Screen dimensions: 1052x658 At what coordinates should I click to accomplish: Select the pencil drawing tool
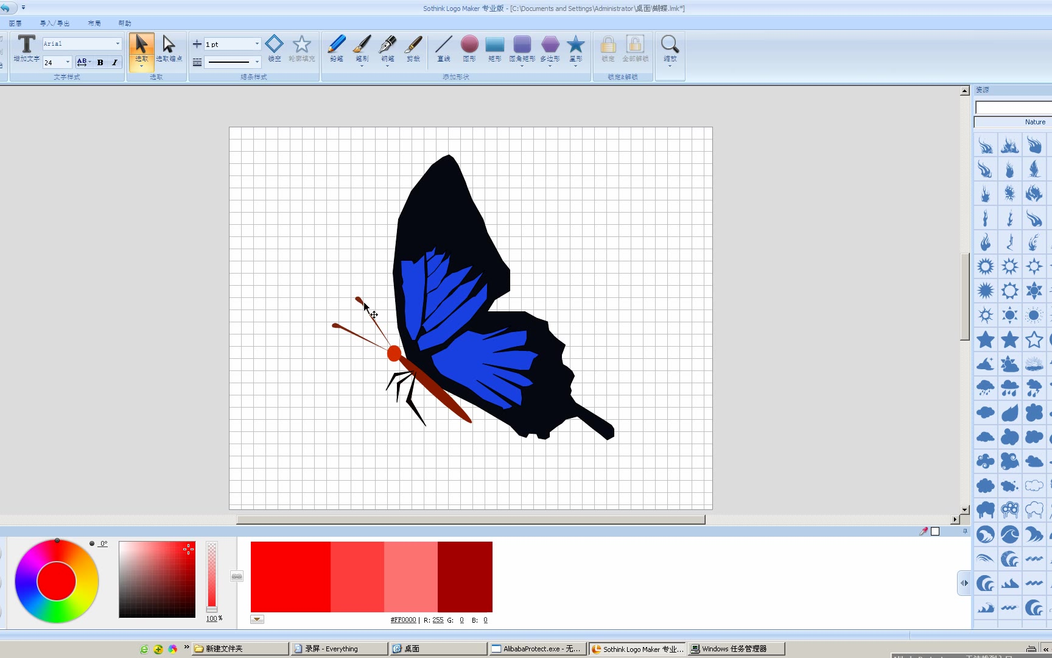[336, 48]
